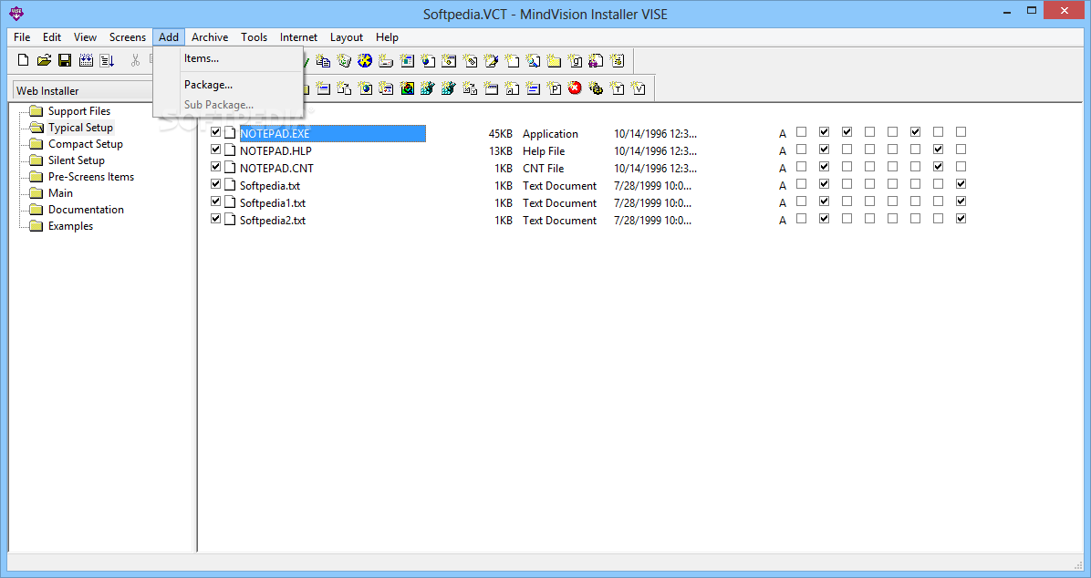This screenshot has height=578, width=1091.
Task: Select the Compact Setup folder
Action: (85, 144)
